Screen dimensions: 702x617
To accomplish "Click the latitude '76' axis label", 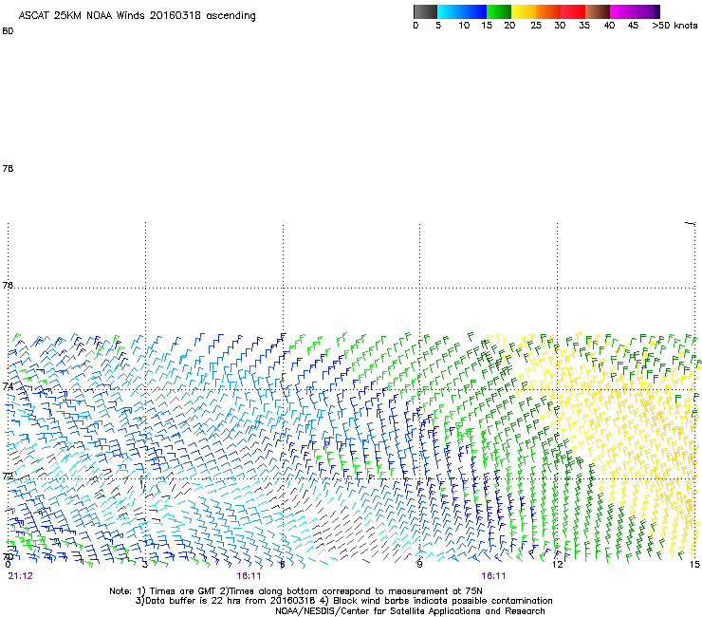I will 8,286.
